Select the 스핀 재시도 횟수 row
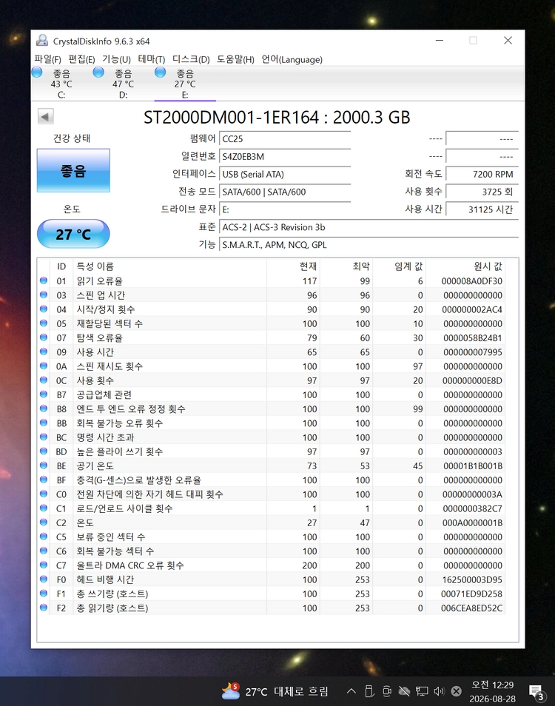The image size is (555, 706). [271, 366]
